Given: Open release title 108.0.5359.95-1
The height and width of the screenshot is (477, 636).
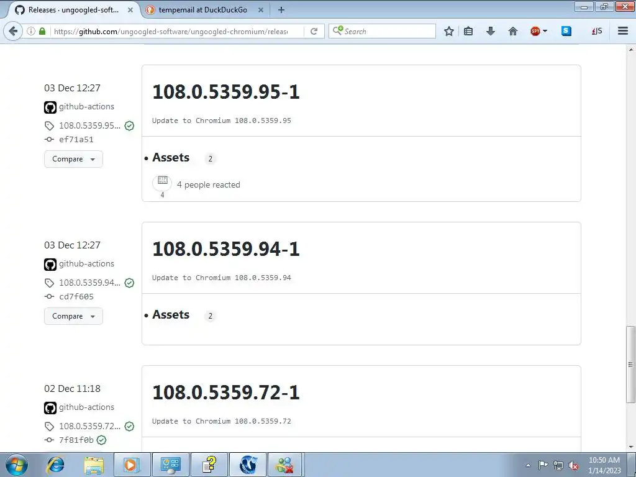Looking at the screenshot, I should [226, 92].
